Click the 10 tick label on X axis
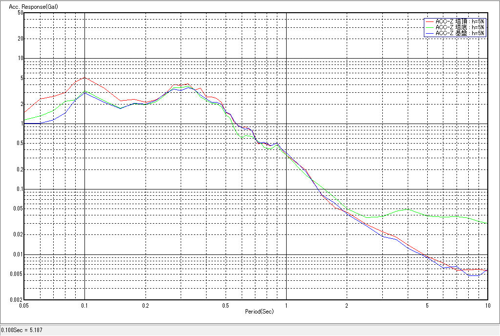The image size is (500, 336). 487,306
